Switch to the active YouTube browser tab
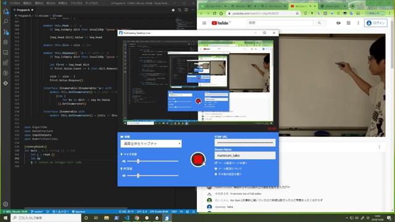The image size is (395, 222). [x=302, y=6]
